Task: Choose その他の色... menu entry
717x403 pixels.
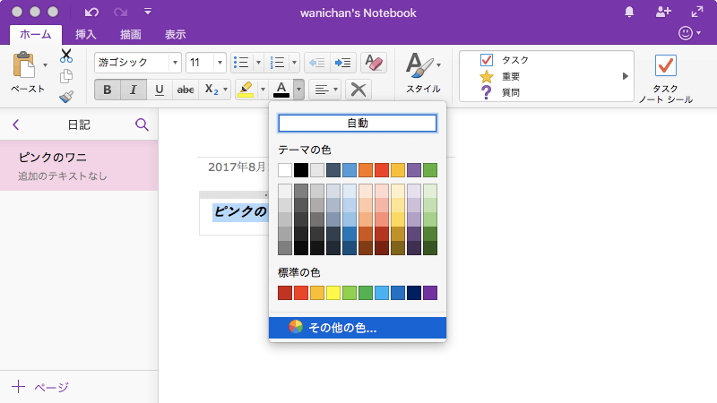Action: [x=358, y=328]
